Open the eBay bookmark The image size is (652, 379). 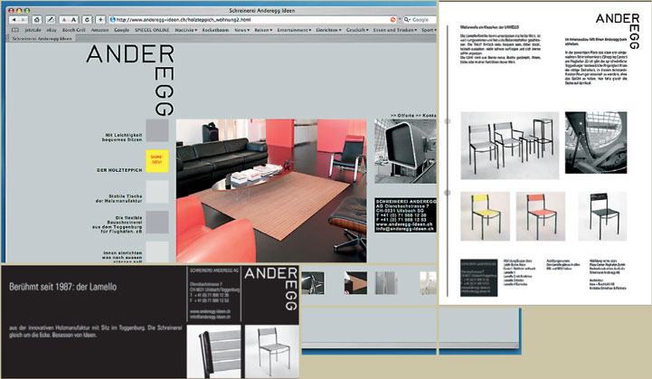[52, 30]
